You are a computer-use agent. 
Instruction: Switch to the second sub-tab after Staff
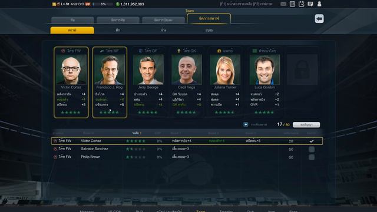click(x=118, y=30)
